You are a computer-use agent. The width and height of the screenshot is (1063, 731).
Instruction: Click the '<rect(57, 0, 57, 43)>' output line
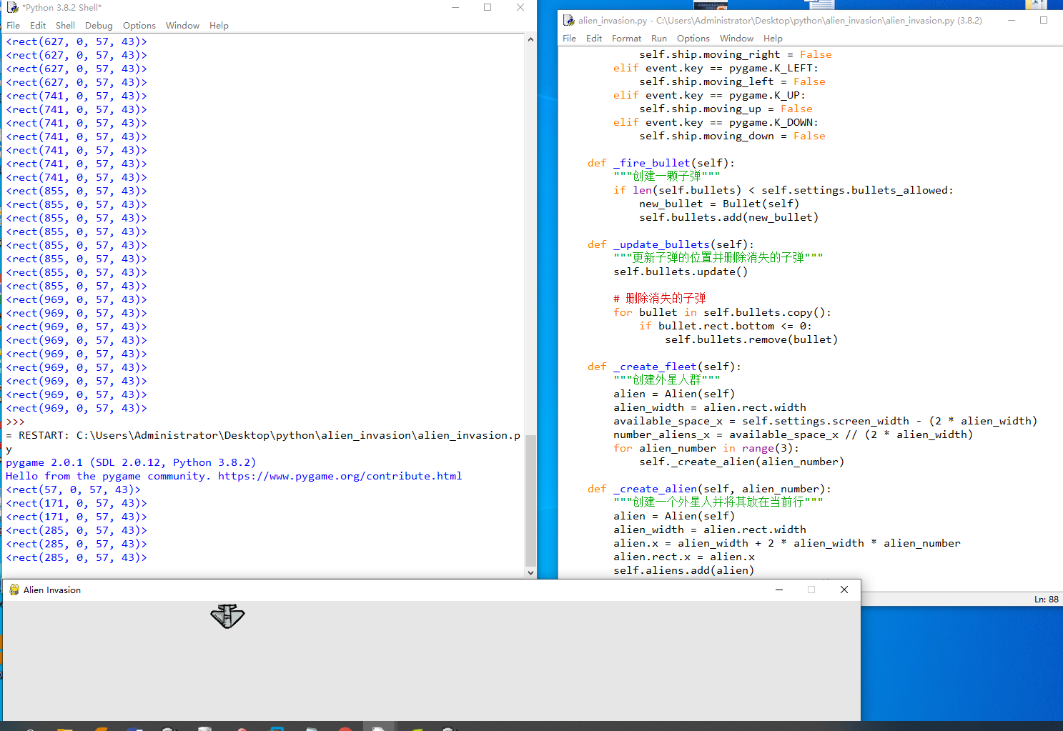pos(73,489)
